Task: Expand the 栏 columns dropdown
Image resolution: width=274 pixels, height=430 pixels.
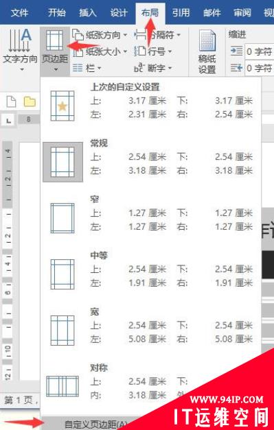Action: click(x=87, y=68)
